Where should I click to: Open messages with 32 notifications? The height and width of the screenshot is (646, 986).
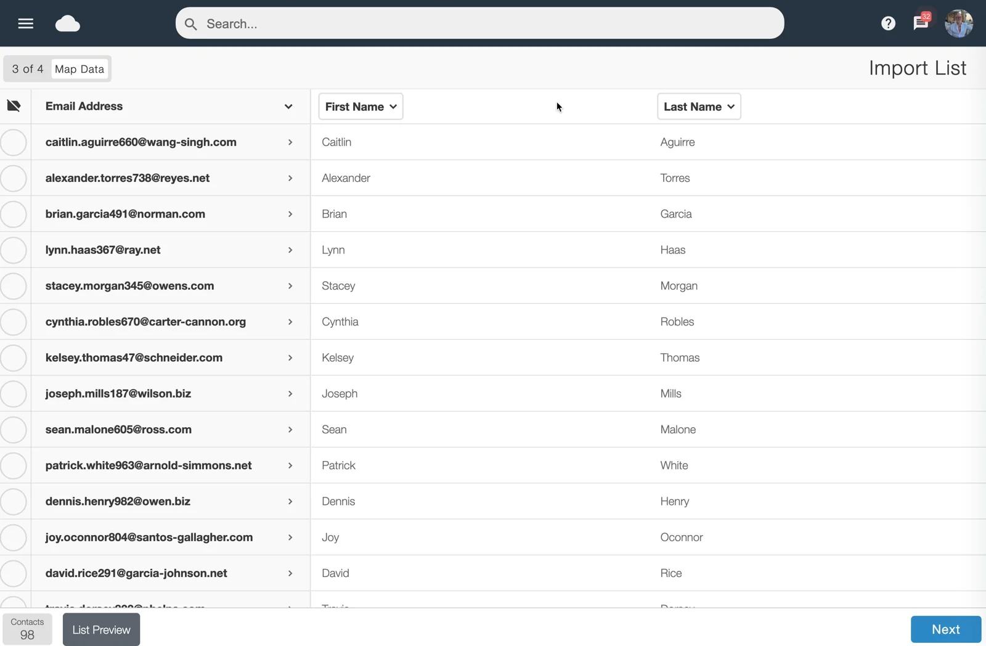[x=921, y=23]
